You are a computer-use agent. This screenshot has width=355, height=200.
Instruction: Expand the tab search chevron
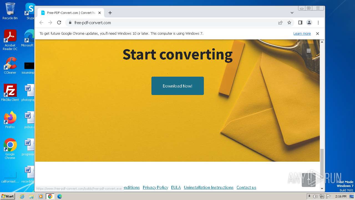pyautogui.click(x=292, y=13)
